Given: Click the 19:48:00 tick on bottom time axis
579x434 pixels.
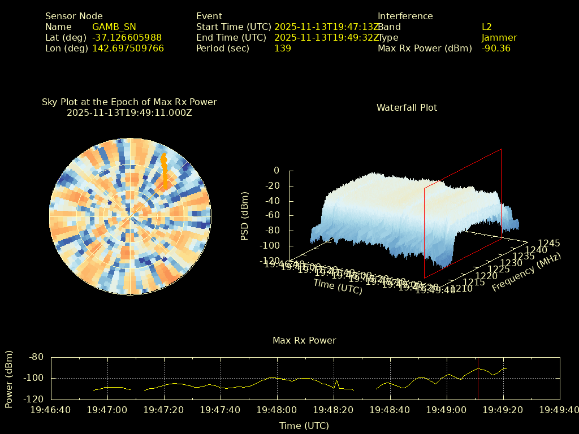Looking at the screenshot, I should [277, 410].
